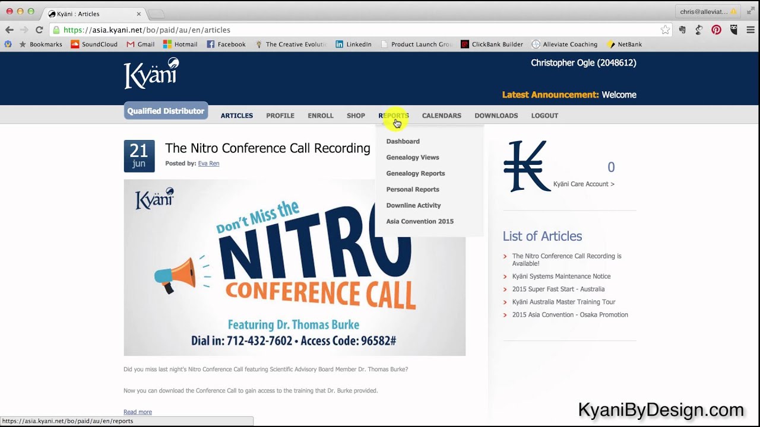The height and width of the screenshot is (427, 760).
Task: Open Kyäni Systems Maintenance Notice article
Action: point(561,276)
